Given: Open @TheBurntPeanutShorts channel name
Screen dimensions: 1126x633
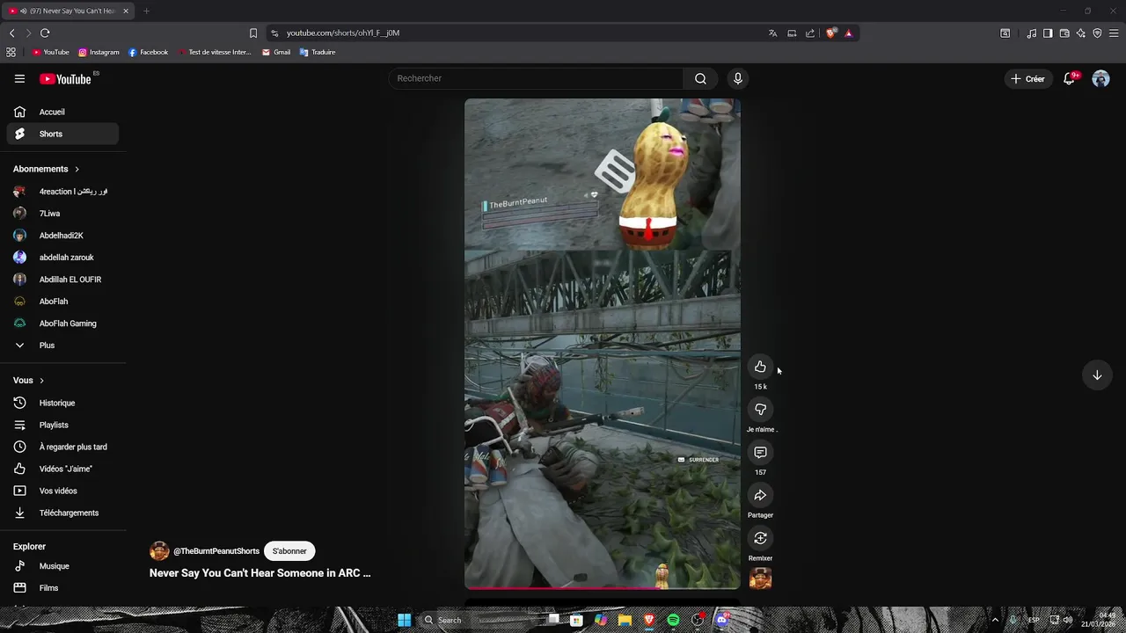Looking at the screenshot, I should click(216, 551).
